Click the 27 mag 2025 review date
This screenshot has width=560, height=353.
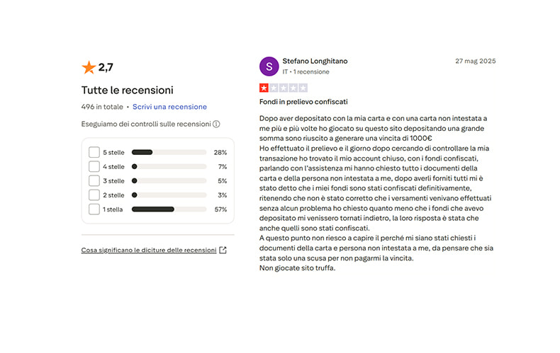tap(475, 61)
